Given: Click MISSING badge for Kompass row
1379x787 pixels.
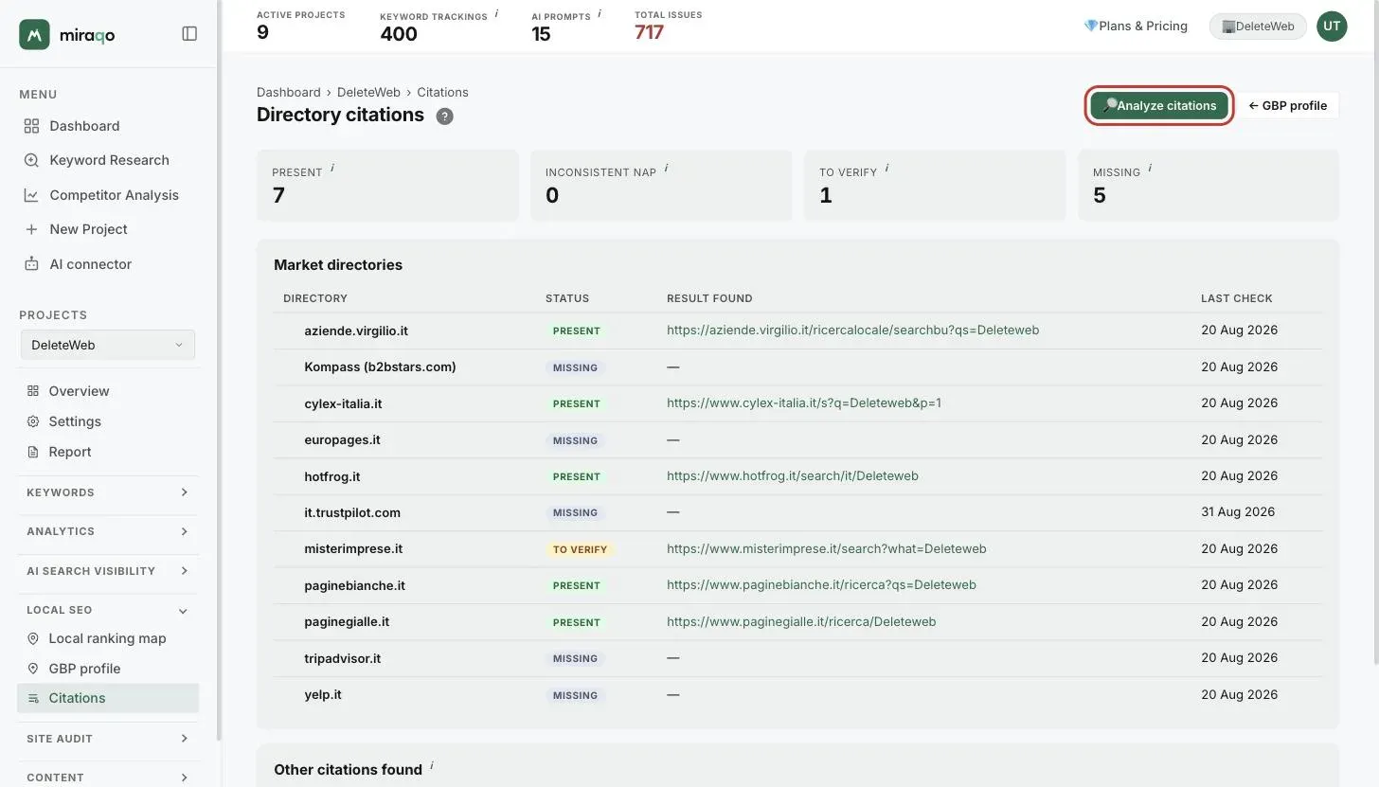Looking at the screenshot, I should (x=575, y=367).
